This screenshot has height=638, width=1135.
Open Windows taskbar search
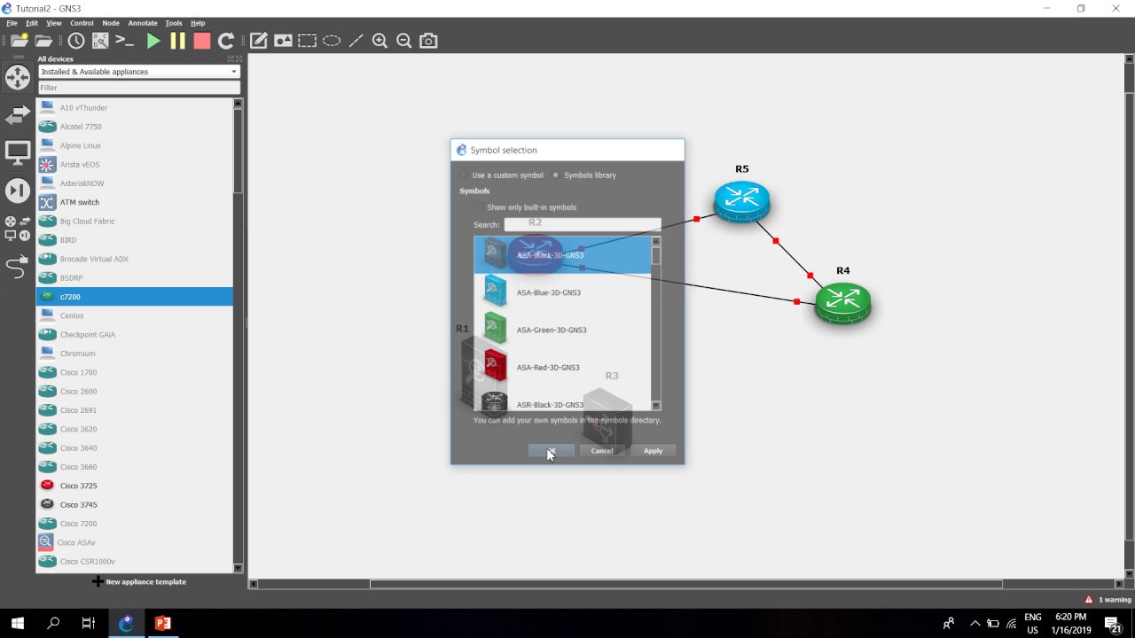pos(53,623)
